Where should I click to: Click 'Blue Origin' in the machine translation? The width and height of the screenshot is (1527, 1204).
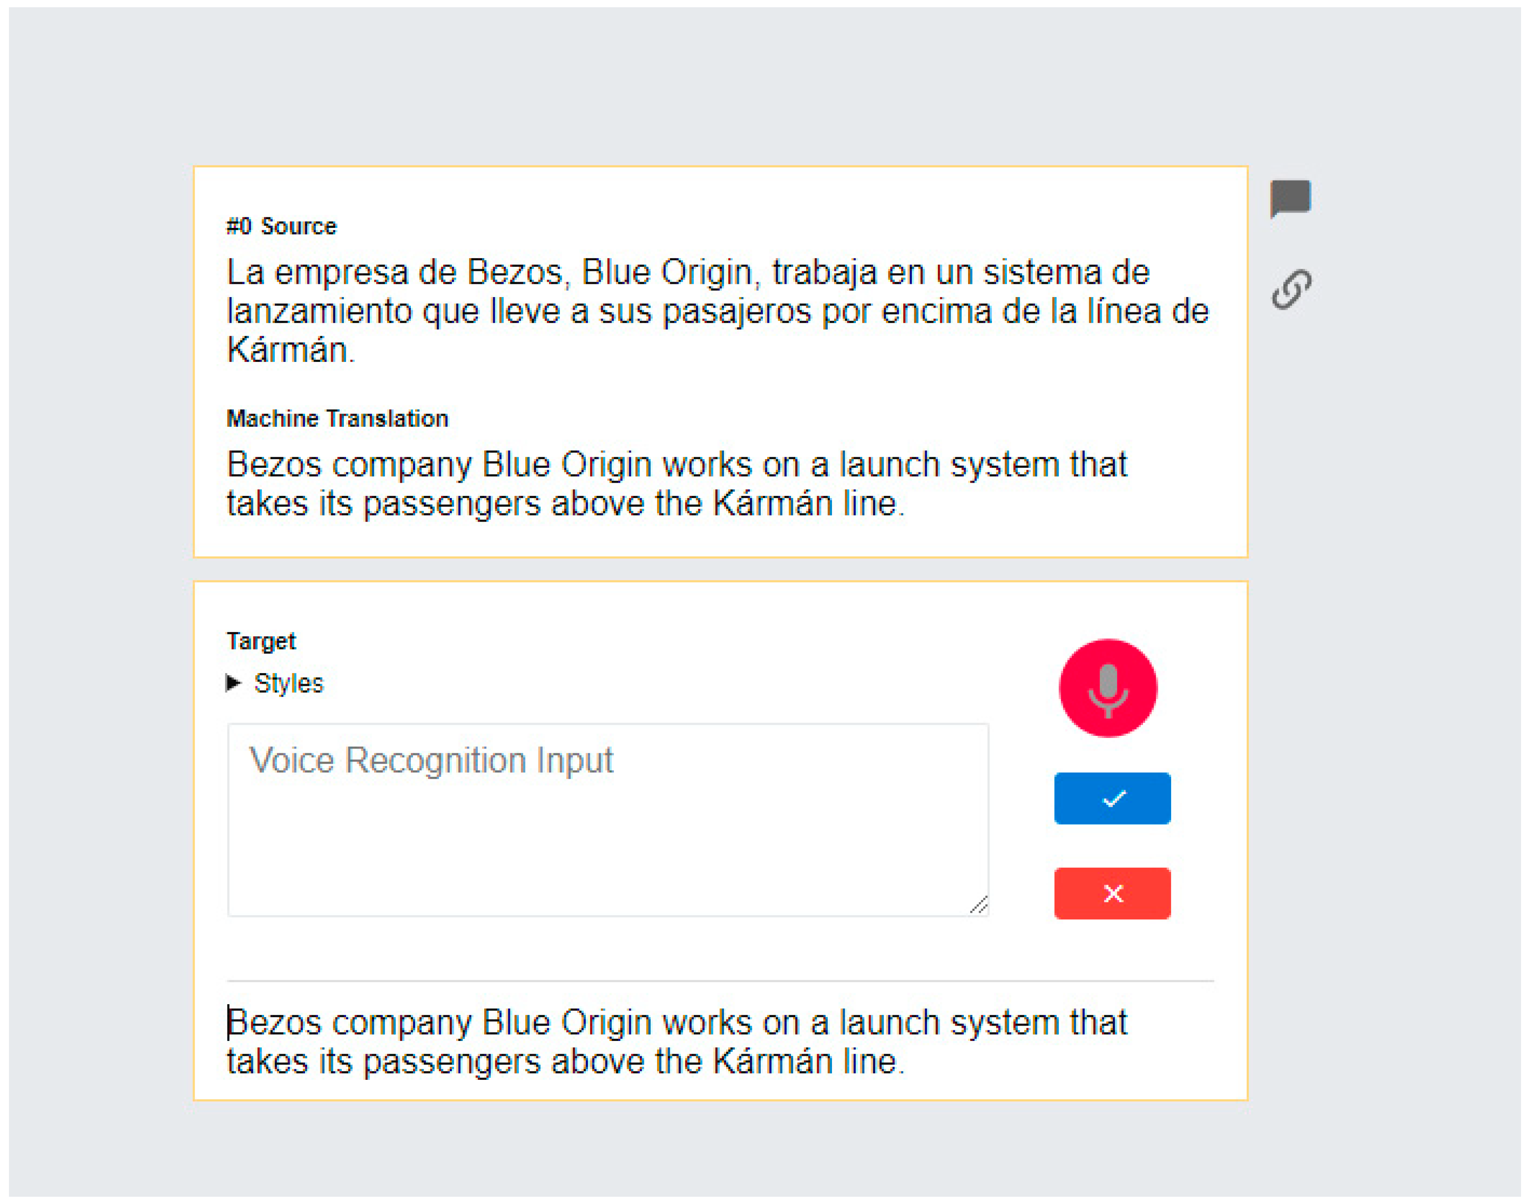pos(567,464)
